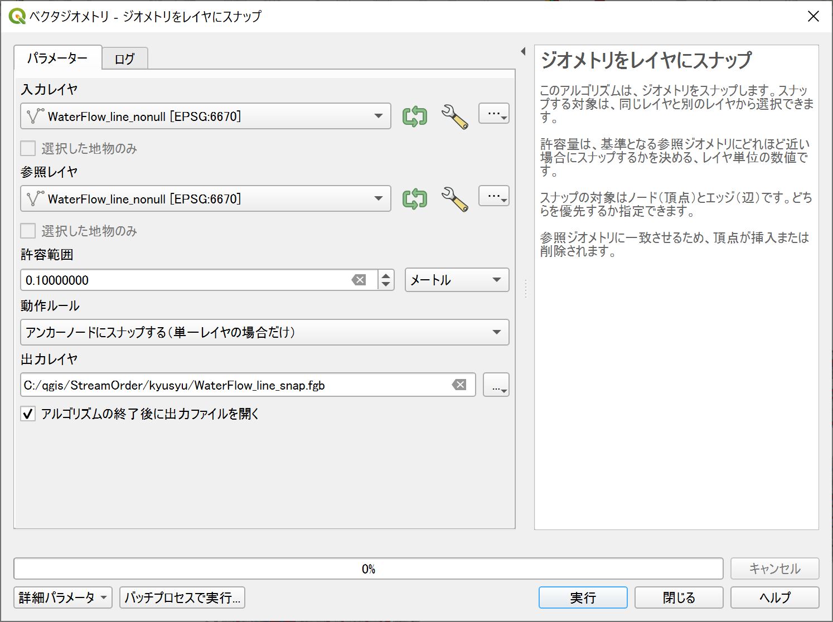Clear the 許容範囲 tolerance value

tap(359, 280)
